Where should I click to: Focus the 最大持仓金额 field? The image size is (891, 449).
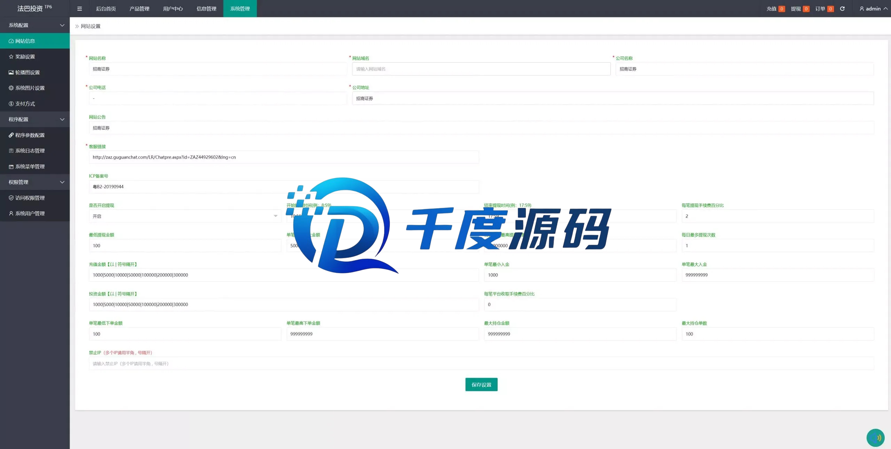(580, 334)
